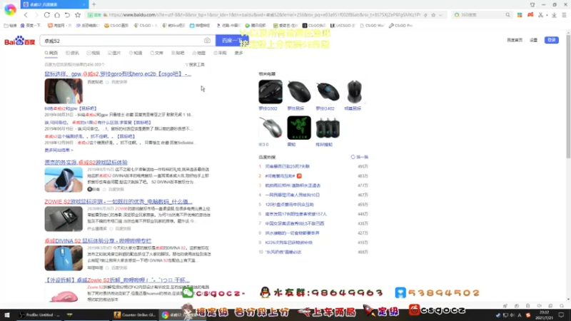Open the 搜索工具 filter tools
The image size is (571, 321).
pyautogui.click(x=195, y=64)
